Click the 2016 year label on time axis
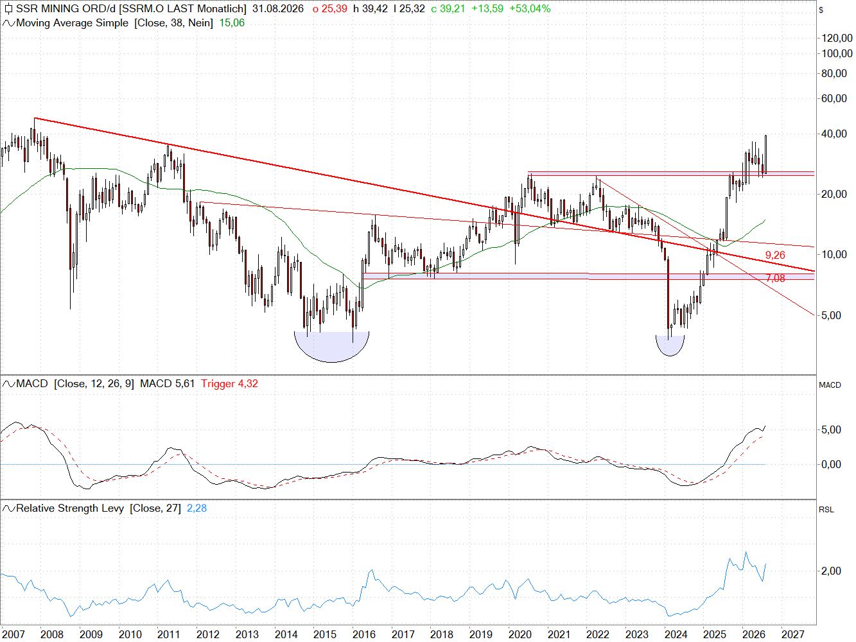This screenshot has height=642, width=856. (364, 634)
